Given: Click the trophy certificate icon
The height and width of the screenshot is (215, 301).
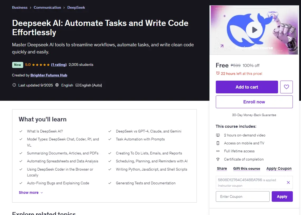Looking at the screenshot, I should [218, 159].
